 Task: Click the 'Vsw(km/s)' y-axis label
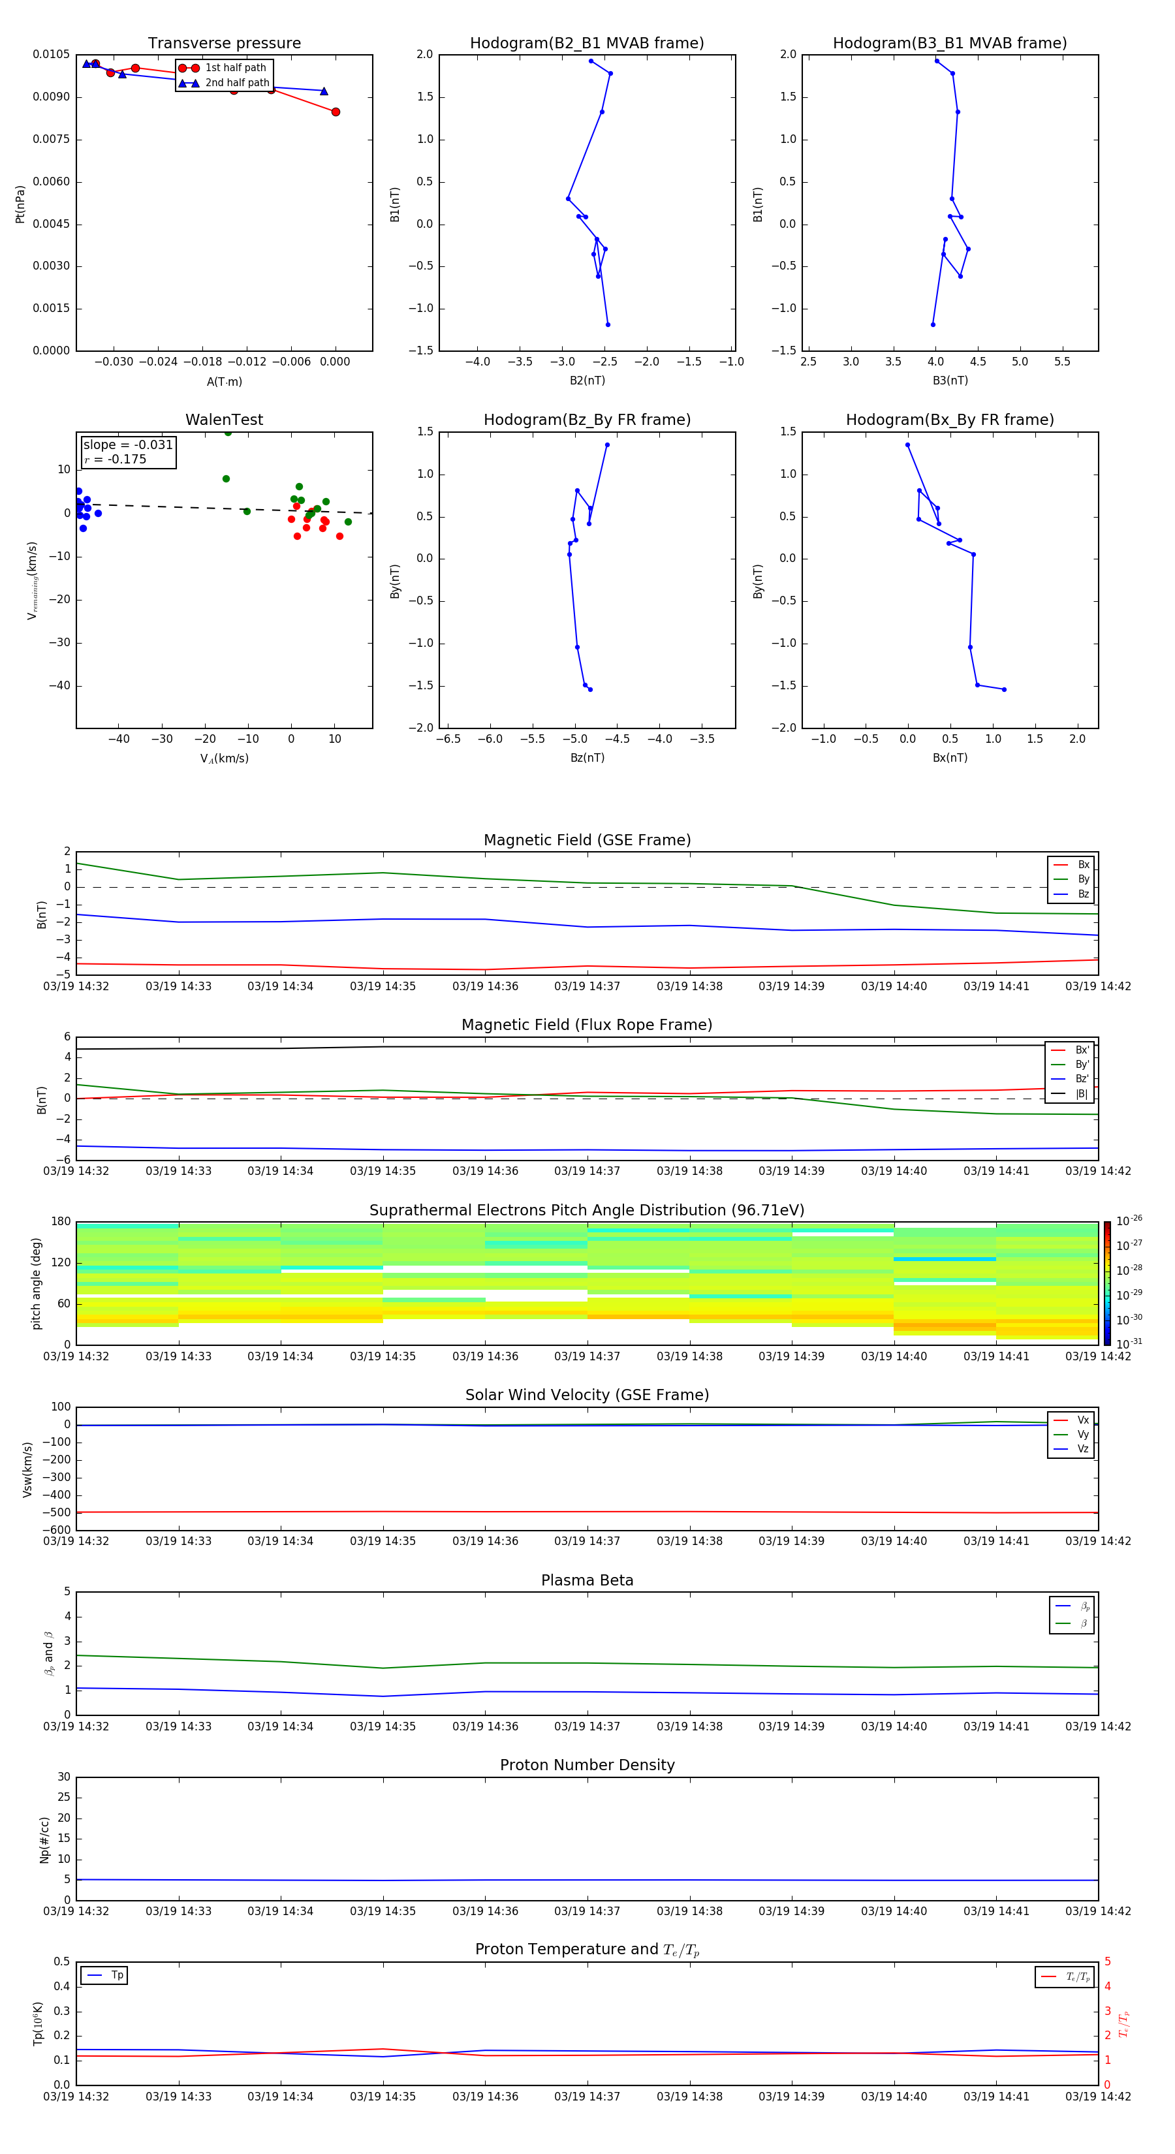(27, 1469)
